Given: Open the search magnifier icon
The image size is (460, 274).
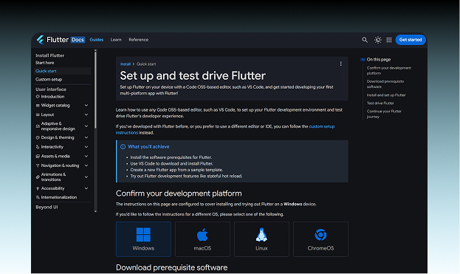Looking at the screenshot, I should point(365,40).
